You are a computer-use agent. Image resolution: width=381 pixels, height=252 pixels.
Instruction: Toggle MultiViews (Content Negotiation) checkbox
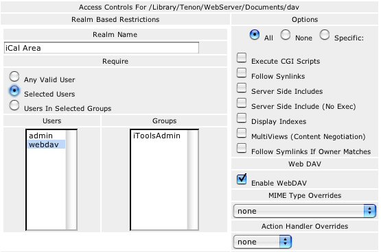coord(242,133)
